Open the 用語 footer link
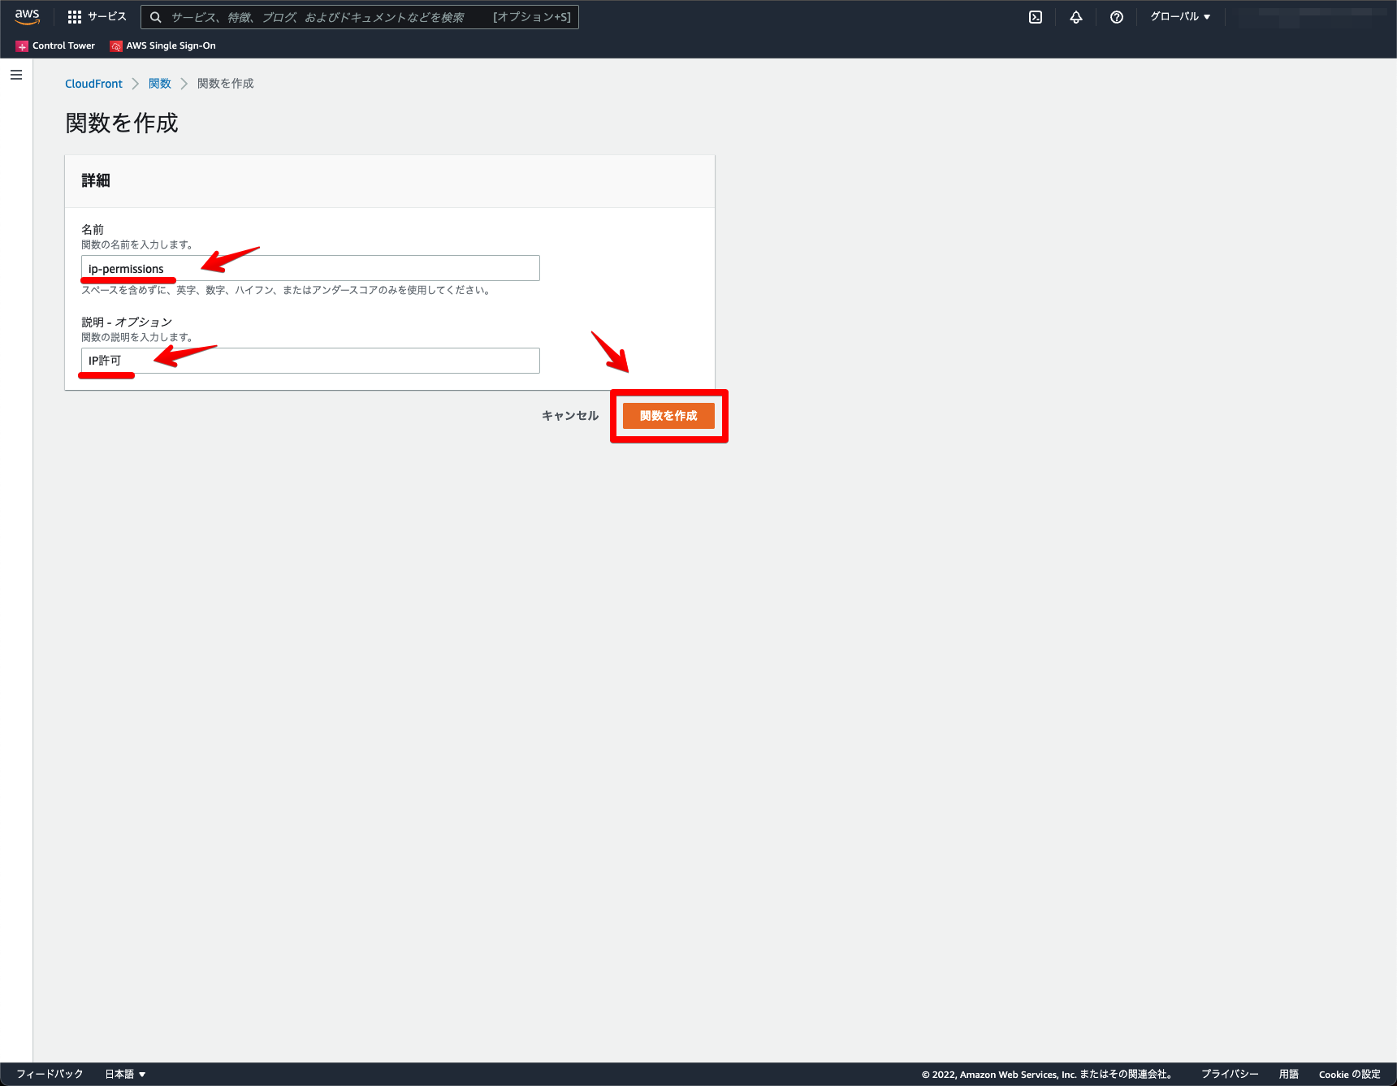 (x=1289, y=1074)
